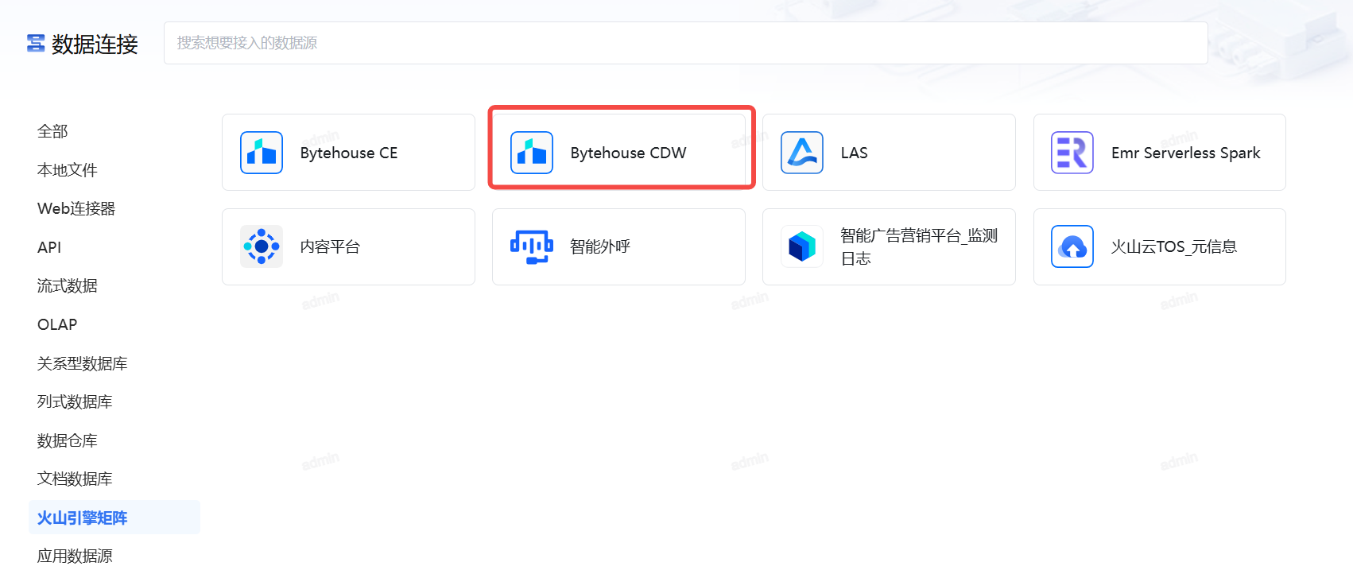Open the 智能广告营销平台_监测日志 label
The width and height of the screenshot is (1353, 570).
pos(919,246)
